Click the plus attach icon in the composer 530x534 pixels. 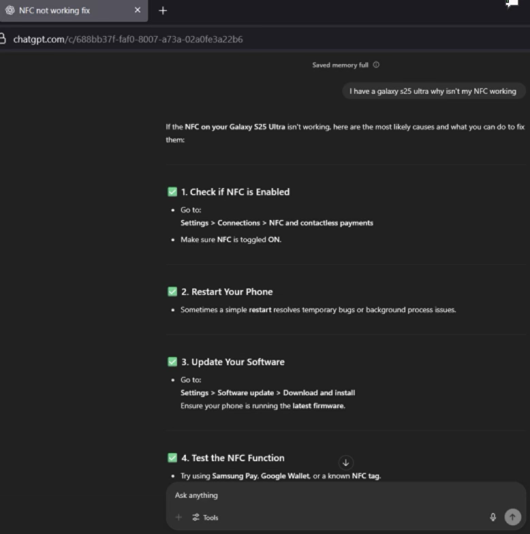pyautogui.click(x=179, y=518)
